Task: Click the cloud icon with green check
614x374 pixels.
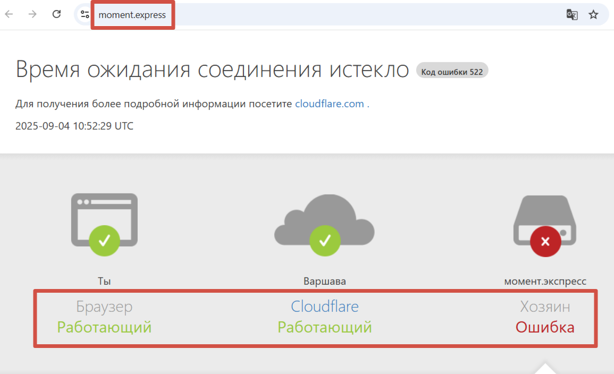Action: tap(324, 225)
